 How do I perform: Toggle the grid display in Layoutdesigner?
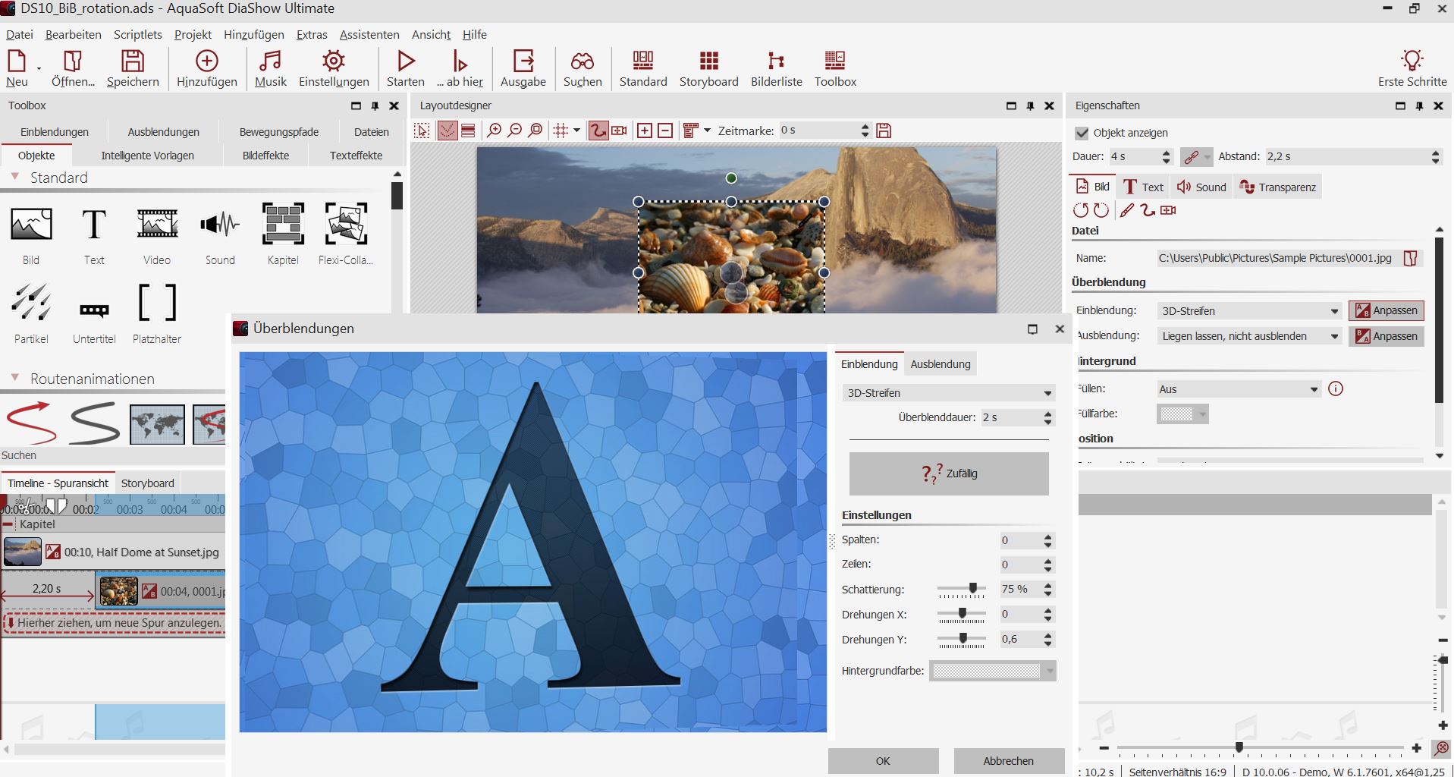point(561,131)
